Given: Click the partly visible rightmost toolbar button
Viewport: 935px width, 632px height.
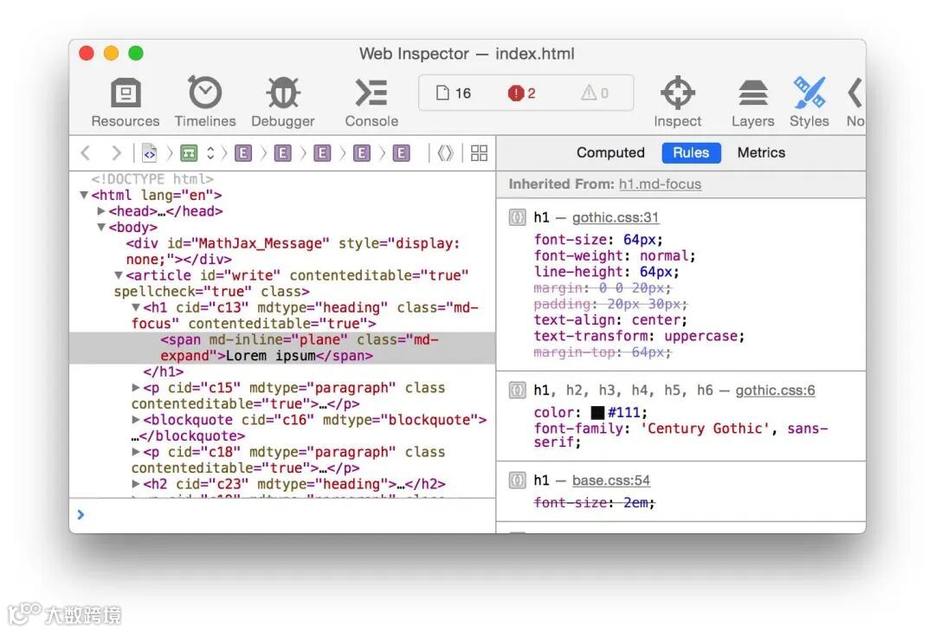Looking at the screenshot, I should (x=855, y=102).
